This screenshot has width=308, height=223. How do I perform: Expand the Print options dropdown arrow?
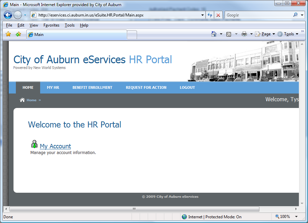[251, 34]
